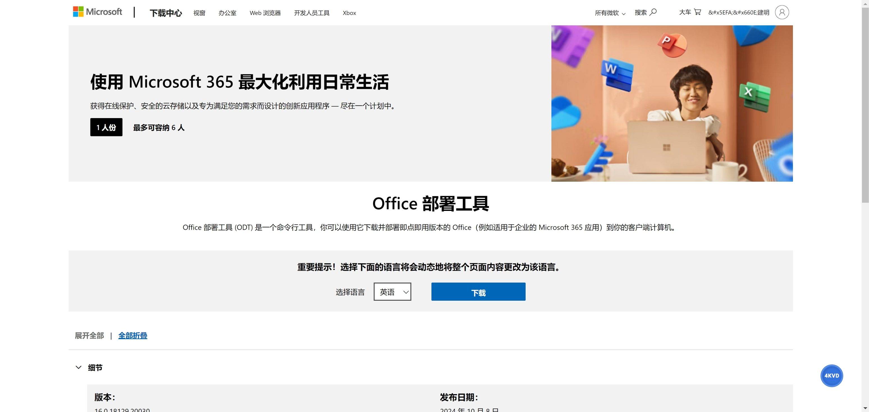Image resolution: width=869 pixels, height=412 pixels.
Task: Open the 所有微软 dropdown menu
Action: pos(610,13)
